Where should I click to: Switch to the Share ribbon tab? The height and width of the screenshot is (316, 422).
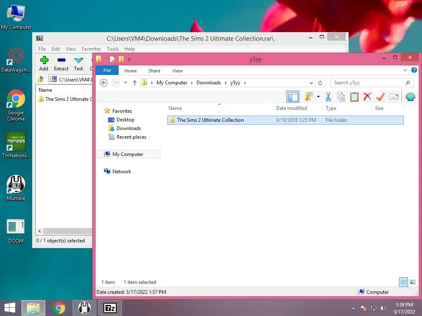[154, 71]
